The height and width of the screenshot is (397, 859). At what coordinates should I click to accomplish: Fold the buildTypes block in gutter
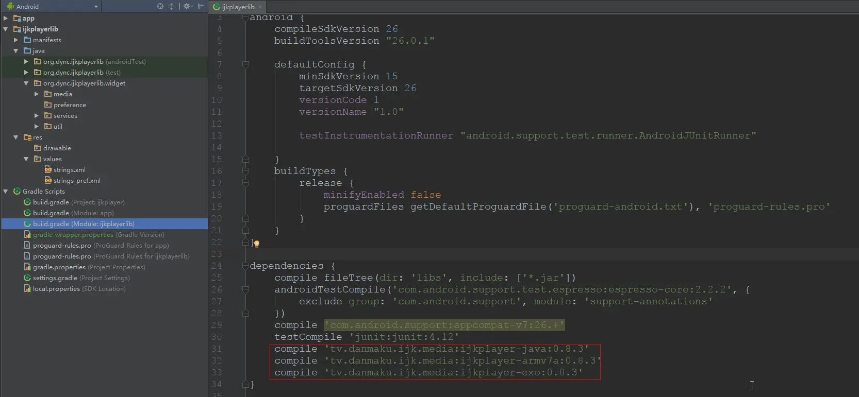tap(245, 171)
